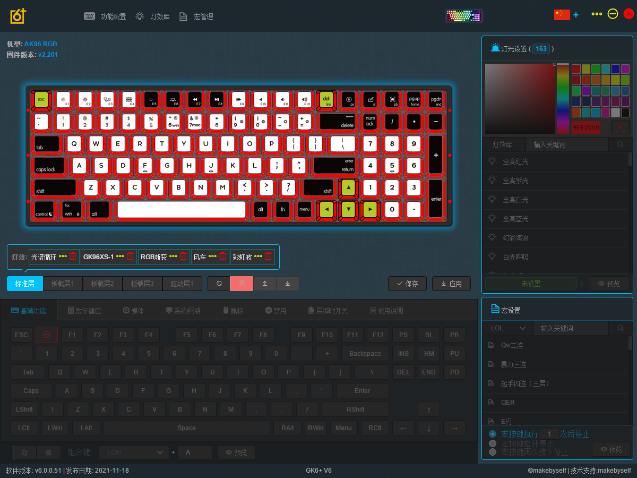Screen dimensions: 637x478
Task: Open options dots for GK96XS-1 effect
Action: [120, 257]
